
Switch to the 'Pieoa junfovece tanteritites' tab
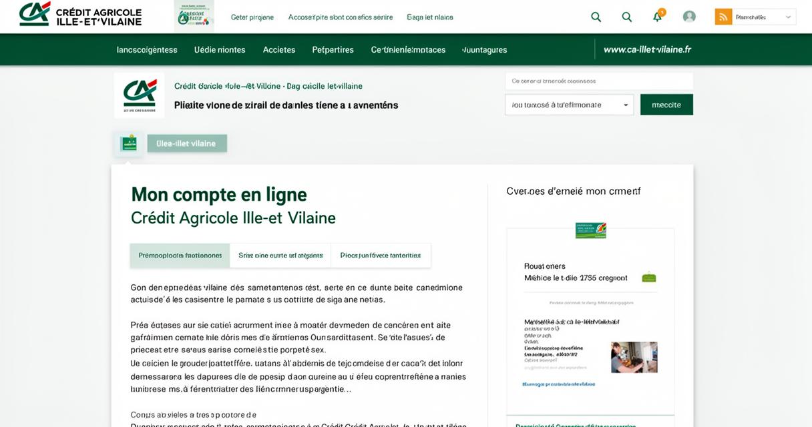tap(381, 256)
